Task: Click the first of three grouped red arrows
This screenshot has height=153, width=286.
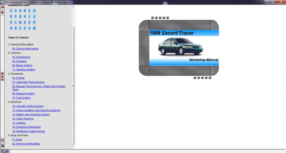Action: click(x=2, y=74)
